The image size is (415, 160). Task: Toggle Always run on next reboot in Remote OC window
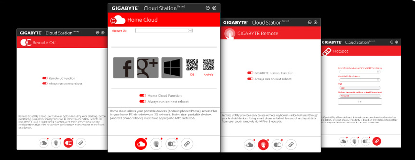point(45,84)
